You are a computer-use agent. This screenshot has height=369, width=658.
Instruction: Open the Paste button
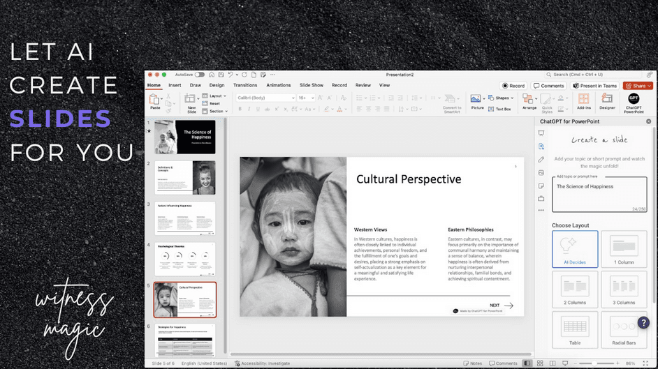[x=155, y=102]
